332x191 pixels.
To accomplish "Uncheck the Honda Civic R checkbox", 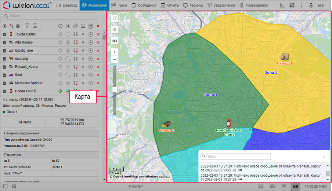I will tap(4, 91).
